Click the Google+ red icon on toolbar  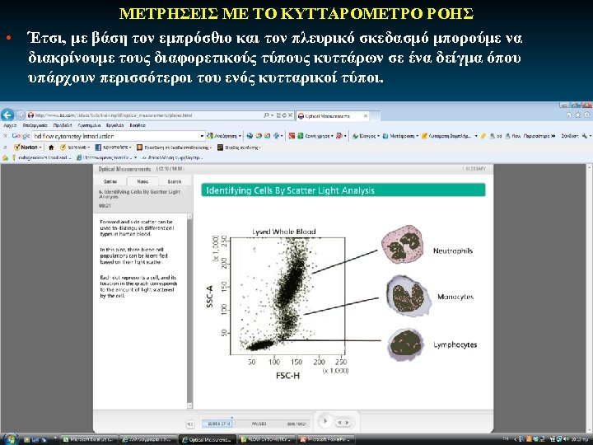click(292, 136)
